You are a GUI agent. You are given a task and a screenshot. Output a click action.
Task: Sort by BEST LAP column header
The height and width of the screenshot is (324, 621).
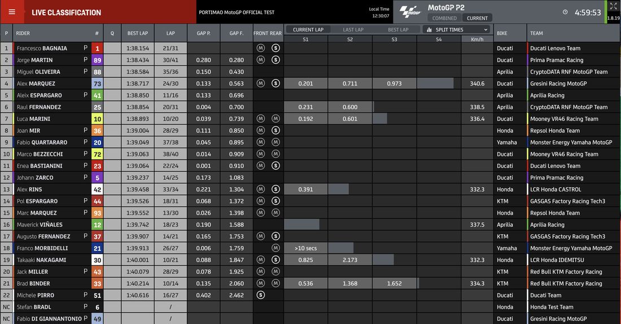pos(137,33)
